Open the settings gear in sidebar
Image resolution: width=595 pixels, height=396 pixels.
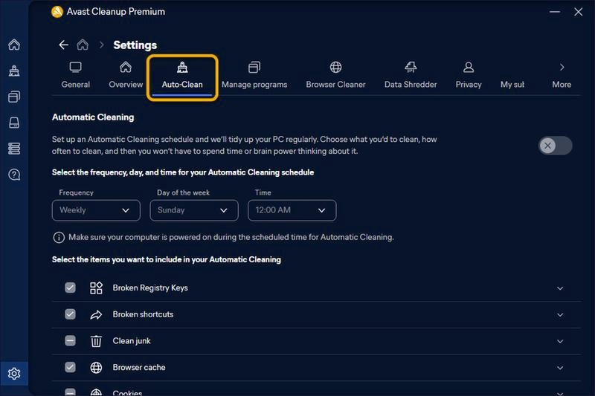14,374
